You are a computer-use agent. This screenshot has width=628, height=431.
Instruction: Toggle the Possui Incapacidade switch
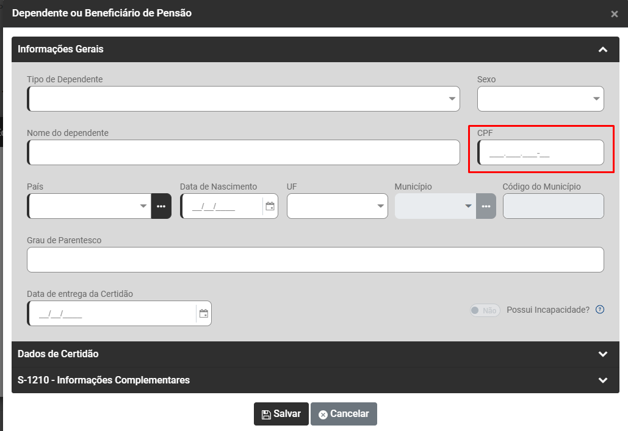click(485, 310)
